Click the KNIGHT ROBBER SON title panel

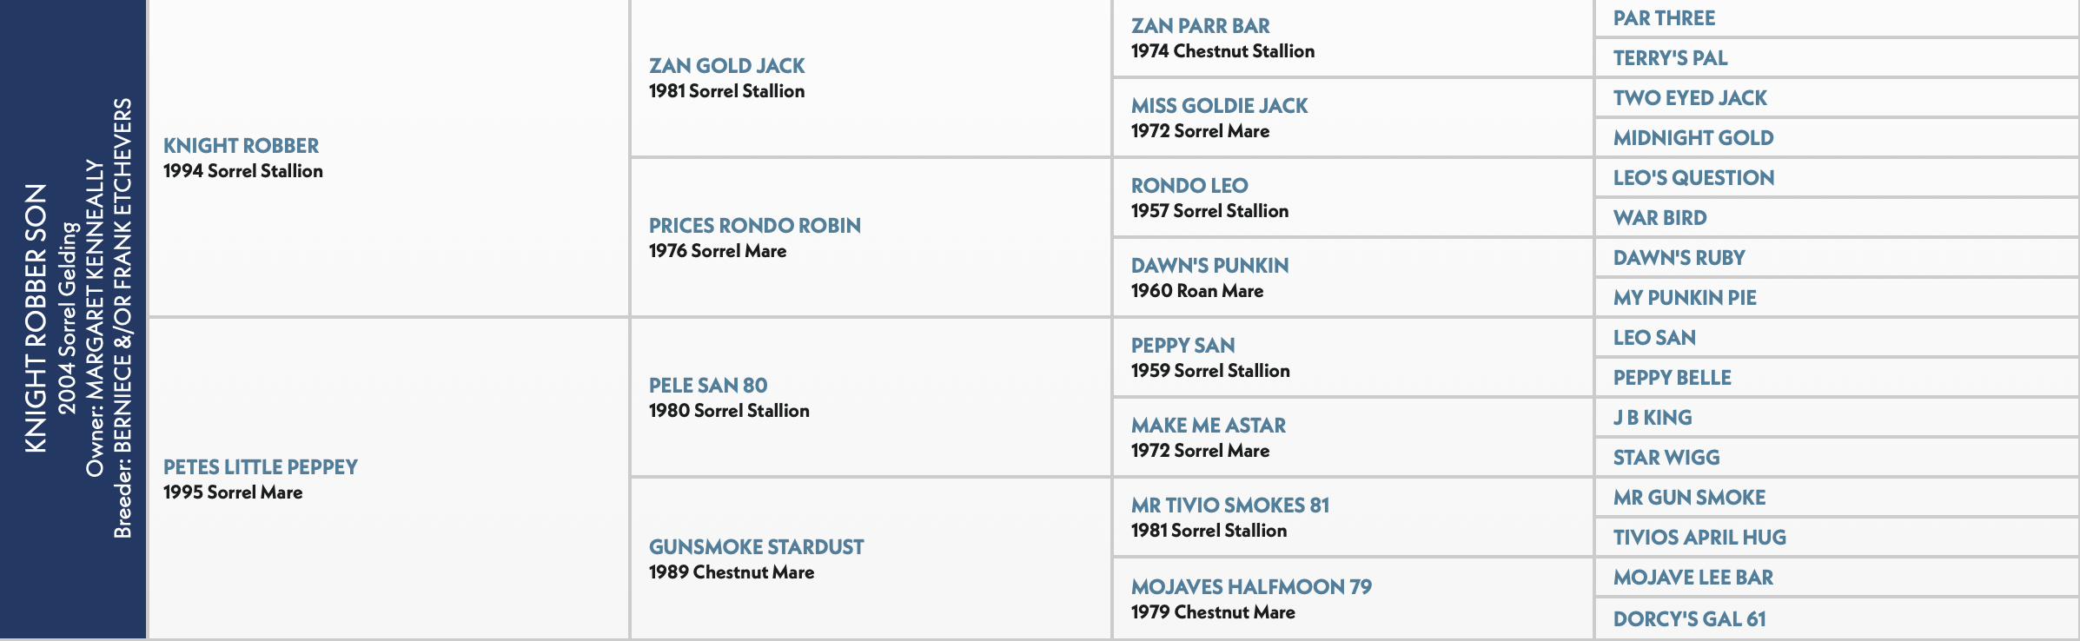pyautogui.click(x=73, y=320)
